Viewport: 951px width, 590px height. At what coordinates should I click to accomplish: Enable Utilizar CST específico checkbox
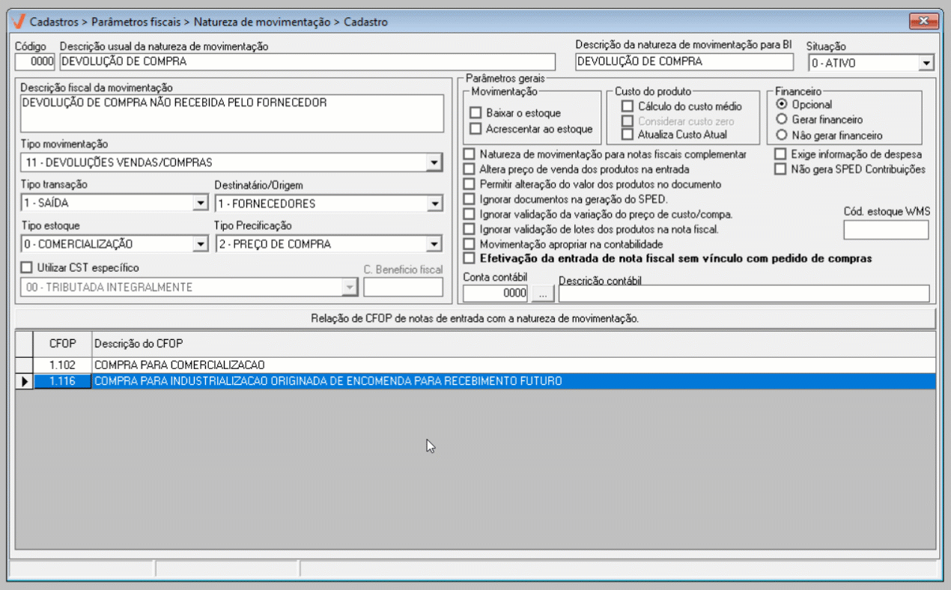click(x=27, y=267)
